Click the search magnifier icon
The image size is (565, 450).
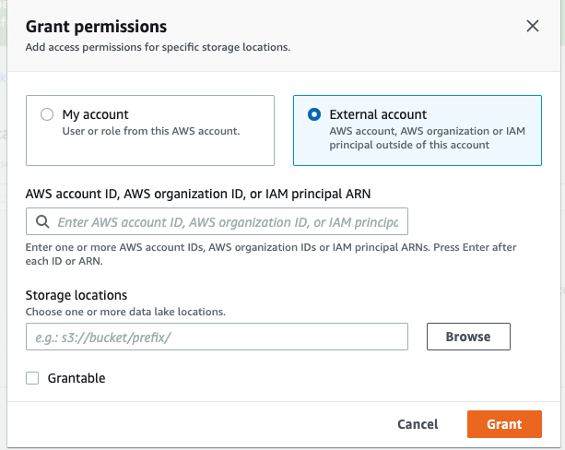click(x=41, y=222)
